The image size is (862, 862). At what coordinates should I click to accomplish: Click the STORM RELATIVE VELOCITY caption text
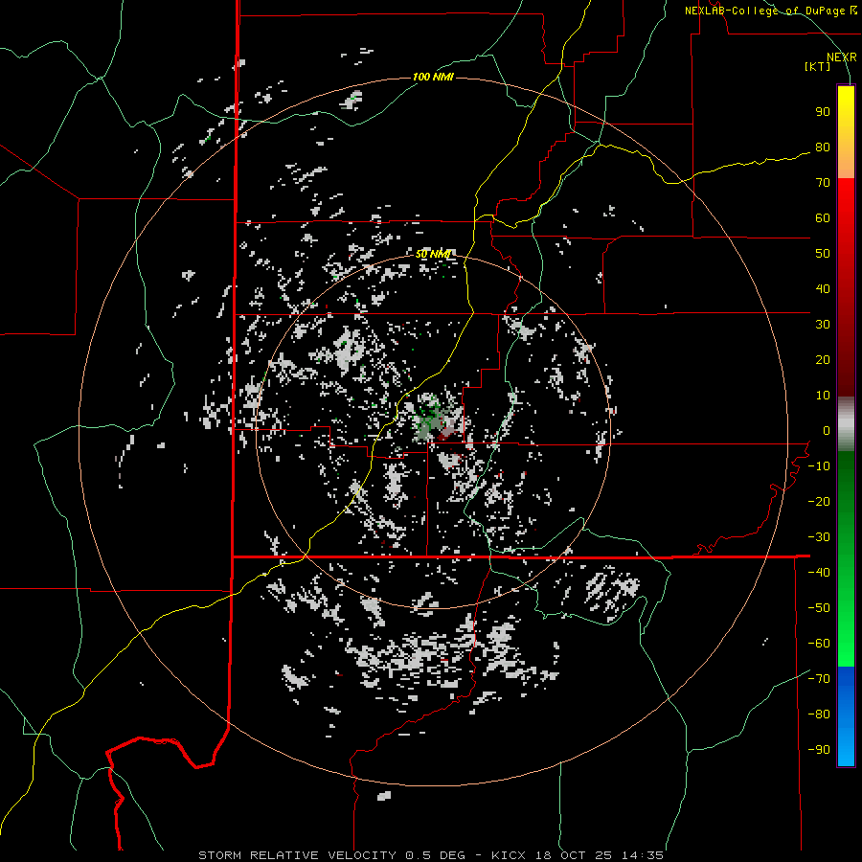tap(297, 855)
